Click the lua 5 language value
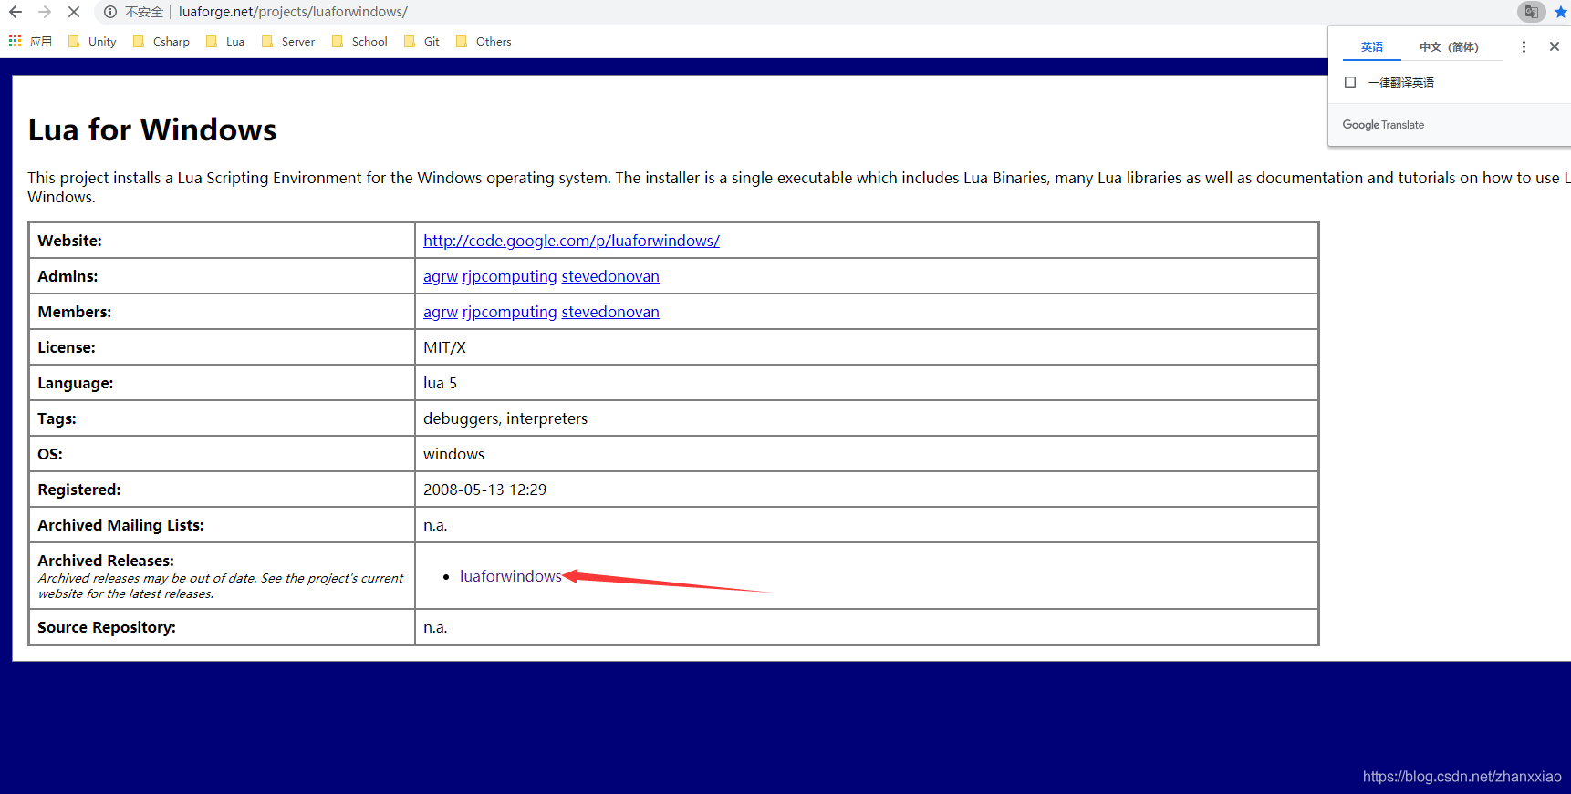 (x=440, y=383)
